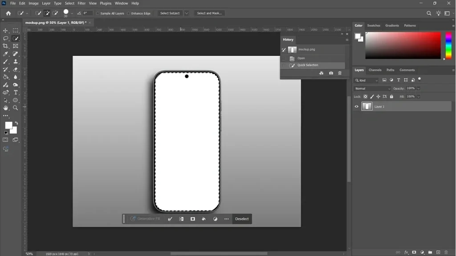456x256 pixels.
Task: Toggle lock all padlock icon
Action: 391,97
